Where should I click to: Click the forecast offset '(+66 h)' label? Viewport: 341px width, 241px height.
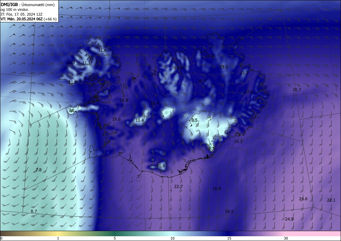pos(50,19)
